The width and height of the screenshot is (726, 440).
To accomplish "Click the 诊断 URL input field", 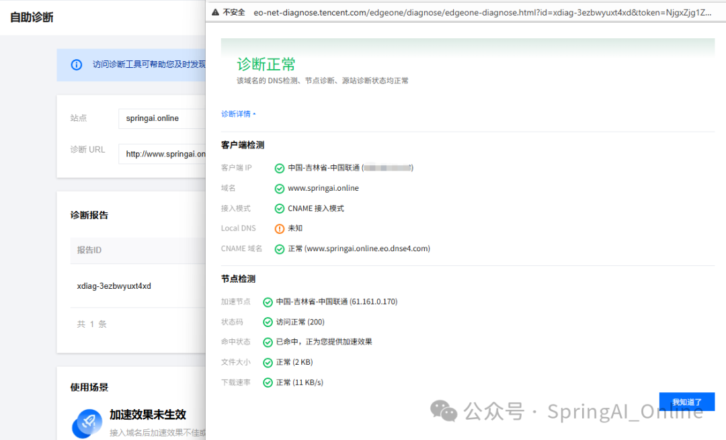I will tap(162, 154).
